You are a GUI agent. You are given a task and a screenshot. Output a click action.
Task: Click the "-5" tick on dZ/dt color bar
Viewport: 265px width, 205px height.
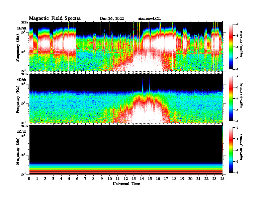click(237, 161)
